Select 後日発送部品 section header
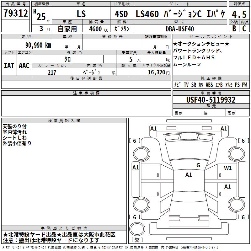This screenshot has height=251, width=251. [x=86, y=78]
